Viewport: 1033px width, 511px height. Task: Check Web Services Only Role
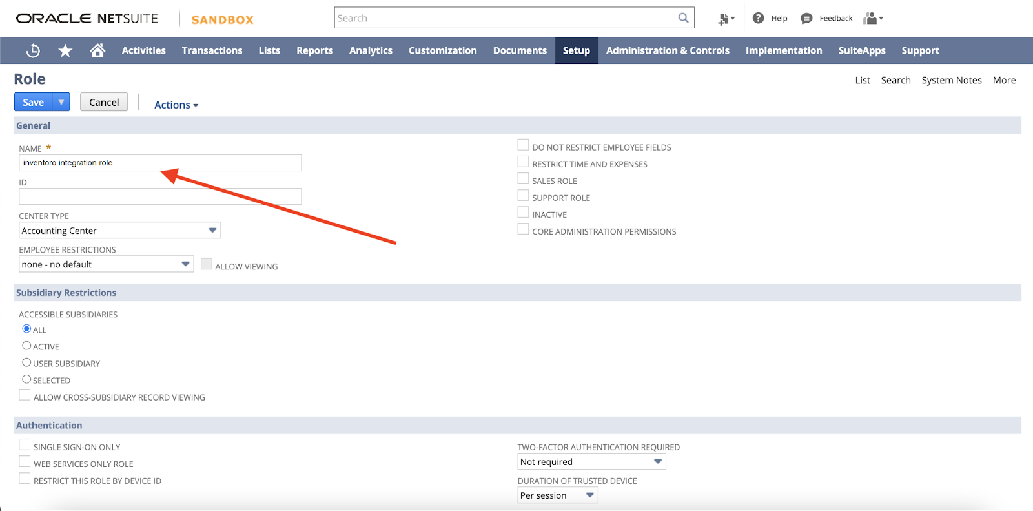(25, 462)
